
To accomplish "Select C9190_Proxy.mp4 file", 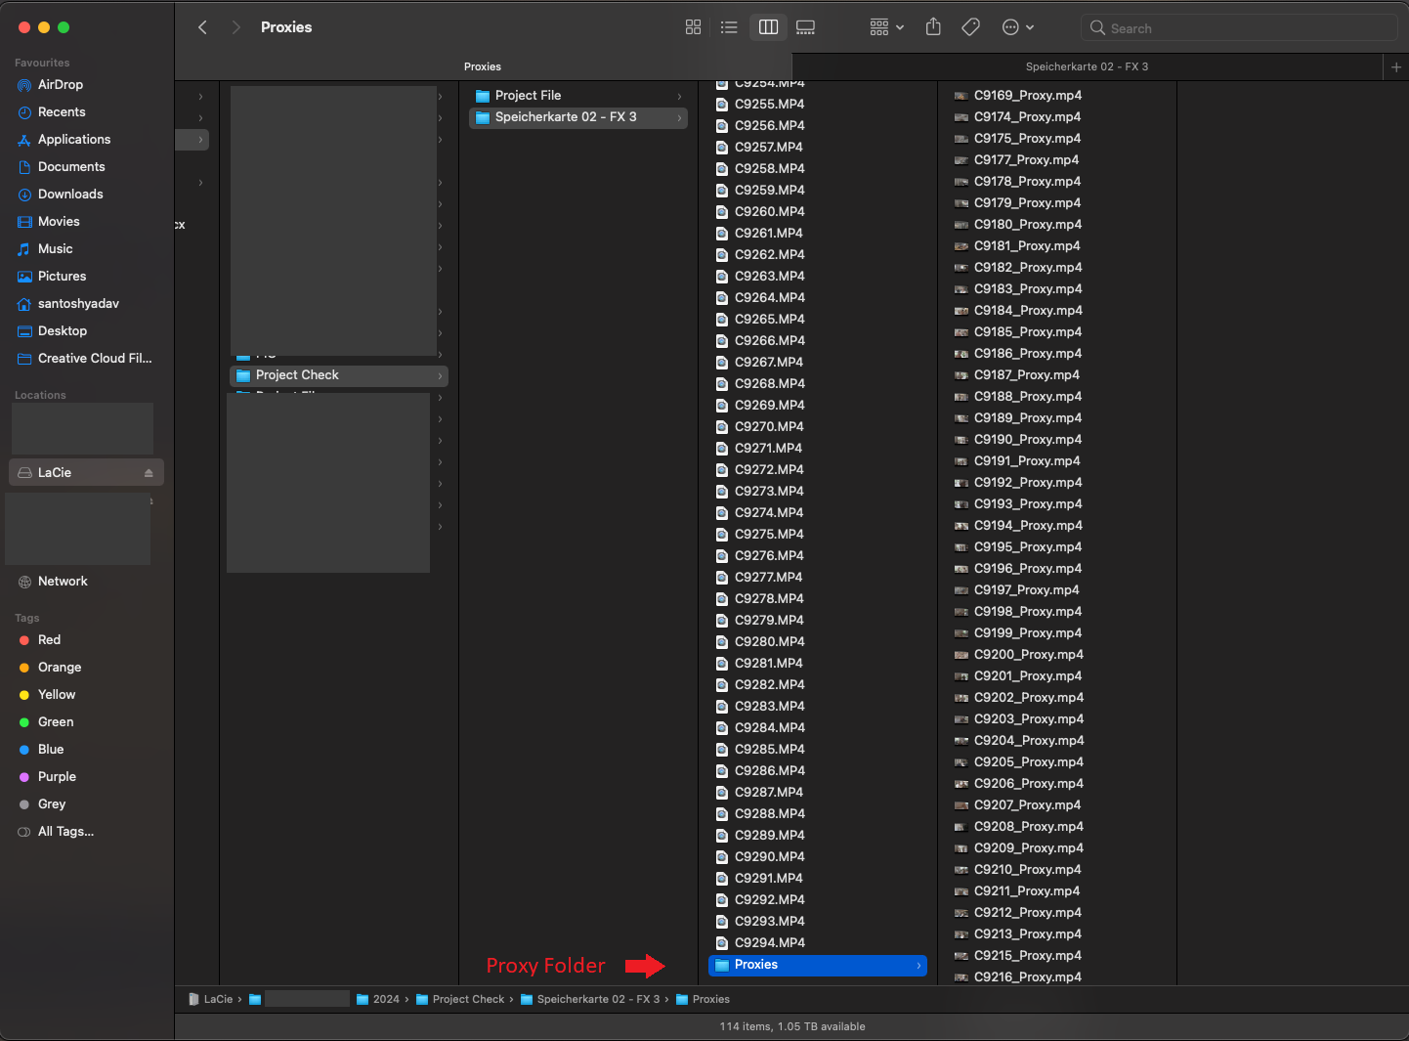I will click(1027, 440).
